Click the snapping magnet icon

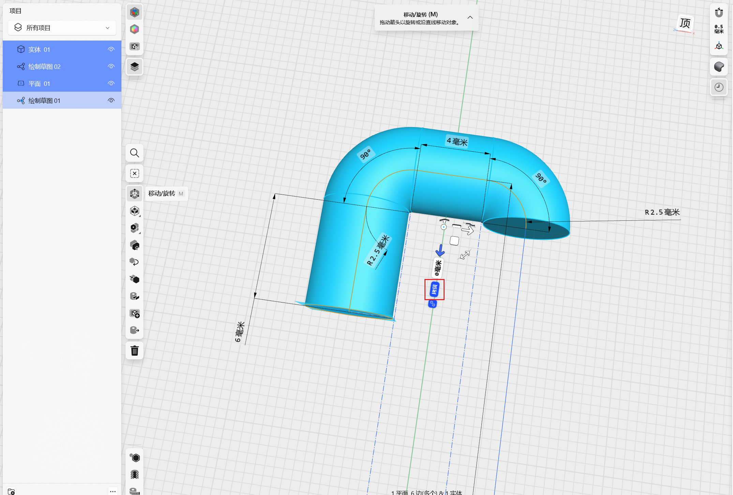719,13
